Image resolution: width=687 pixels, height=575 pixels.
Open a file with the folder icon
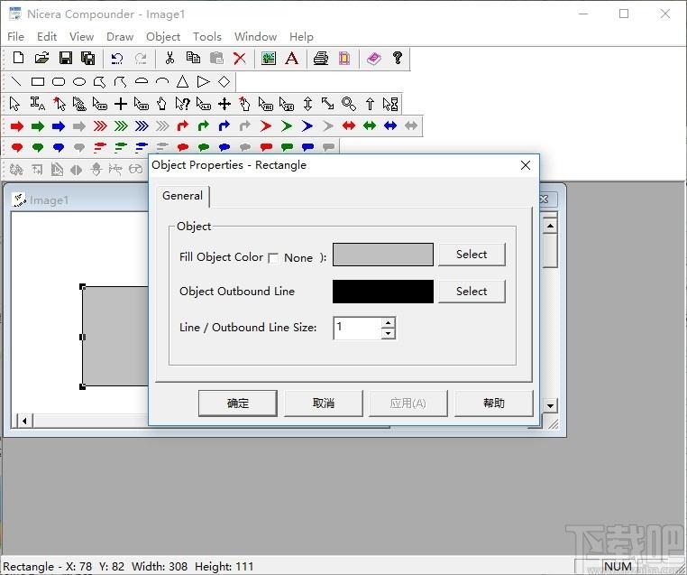[x=42, y=58]
